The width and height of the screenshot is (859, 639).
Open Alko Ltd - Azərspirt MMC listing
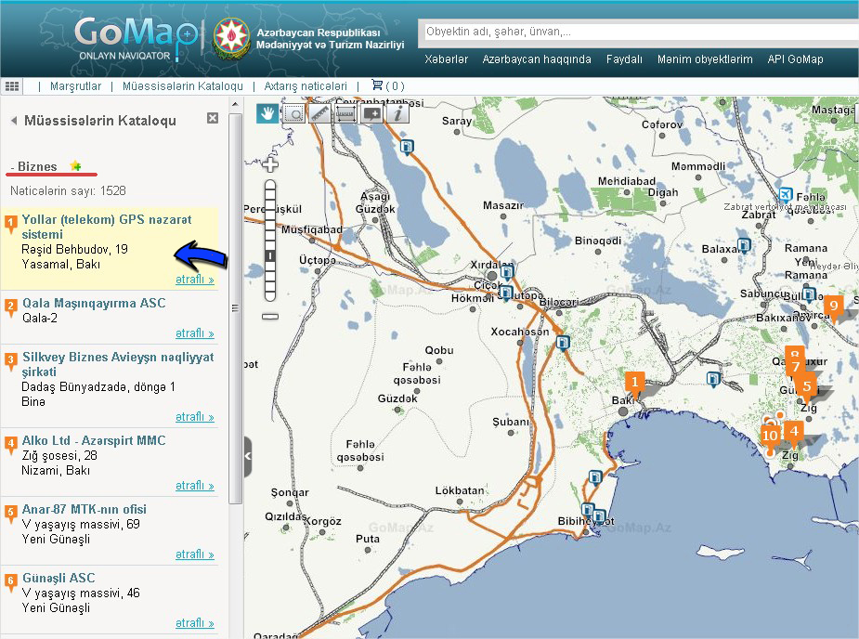click(x=93, y=440)
